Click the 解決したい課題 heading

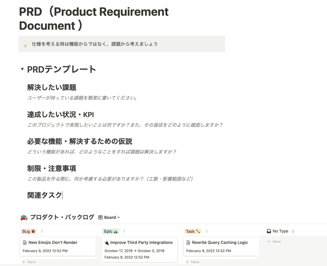click(x=52, y=87)
